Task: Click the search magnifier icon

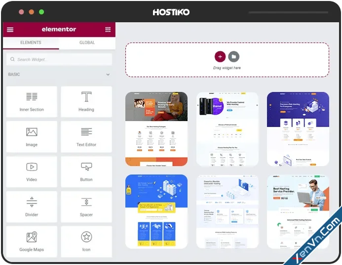Action: coord(12,59)
